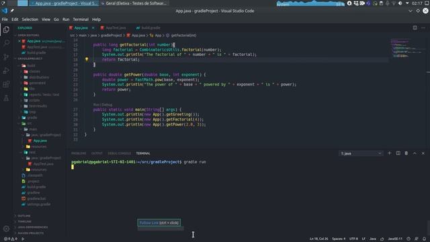Viewport: 430px width, 242px height.
Task: Close the terminal panel
Action: click(423, 153)
